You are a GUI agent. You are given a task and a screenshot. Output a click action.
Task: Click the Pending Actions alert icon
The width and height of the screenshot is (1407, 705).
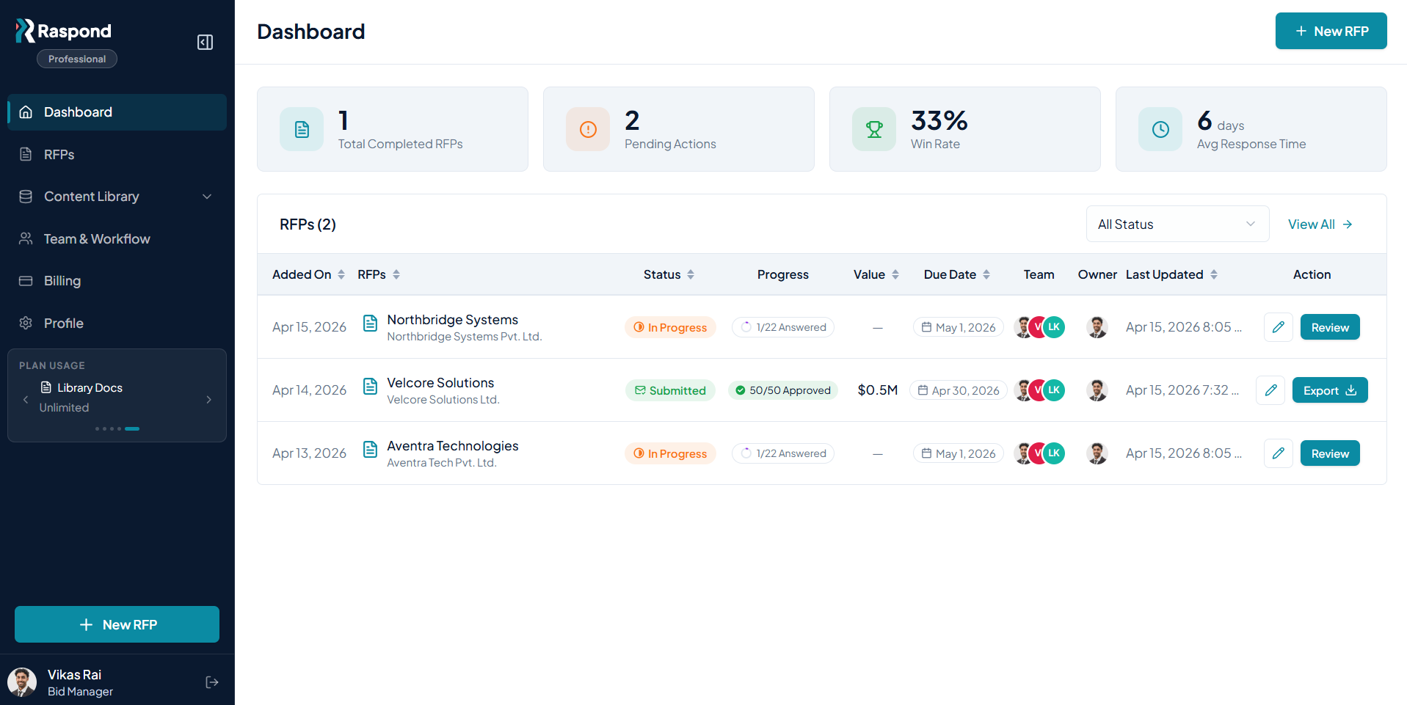pos(588,130)
